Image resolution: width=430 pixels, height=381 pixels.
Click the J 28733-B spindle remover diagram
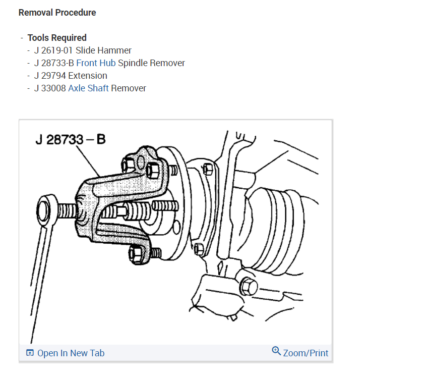pos(175,232)
